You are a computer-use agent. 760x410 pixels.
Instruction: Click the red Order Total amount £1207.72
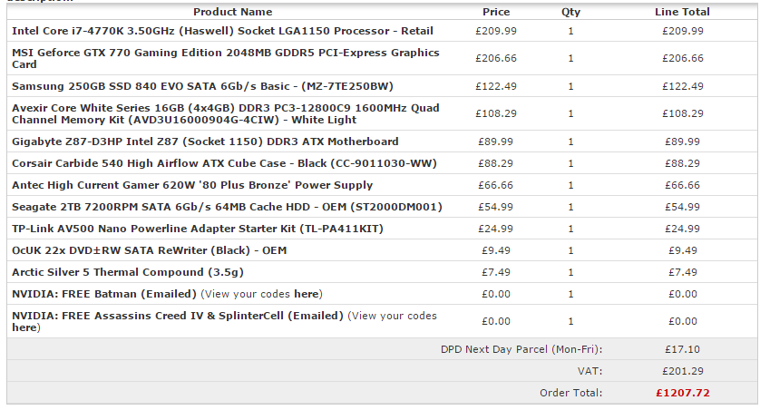(x=682, y=394)
